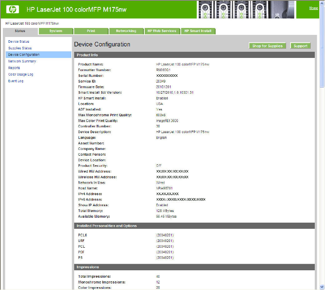The image size is (325, 290).
Task: Open Reports in the sidebar
Action: click(x=14, y=68)
